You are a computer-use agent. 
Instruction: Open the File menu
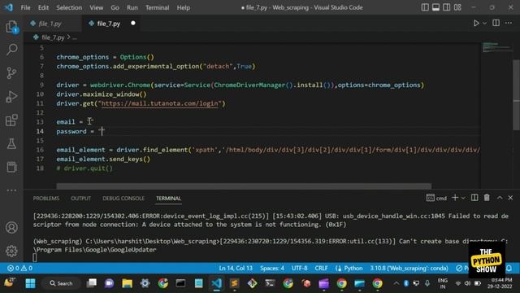25,7
